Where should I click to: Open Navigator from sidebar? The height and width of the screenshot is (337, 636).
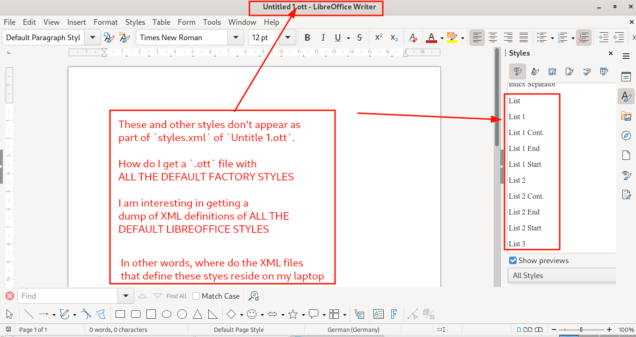pyautogui.click(x=626, y=136)
